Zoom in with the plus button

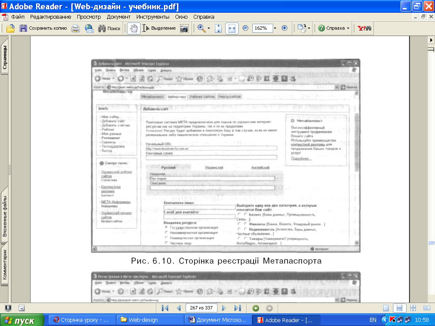coord(284,28)
